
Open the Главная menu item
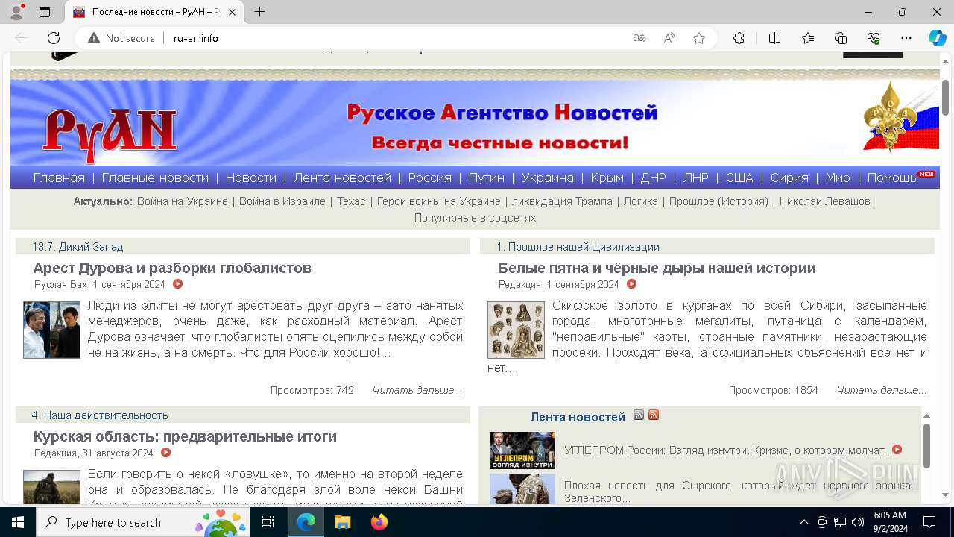(59, 178)
